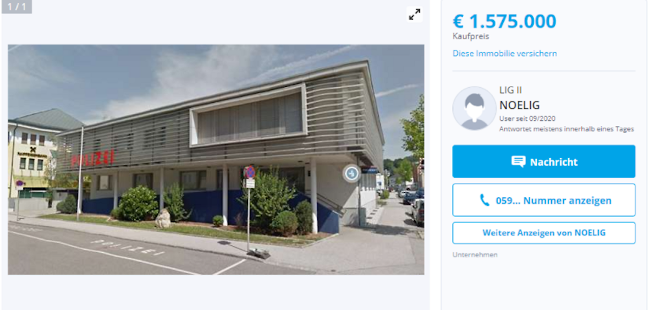Viewport: 650px width, 310px height.
Task: Open the seller's avatar picture
Action: tap(474, 108)
